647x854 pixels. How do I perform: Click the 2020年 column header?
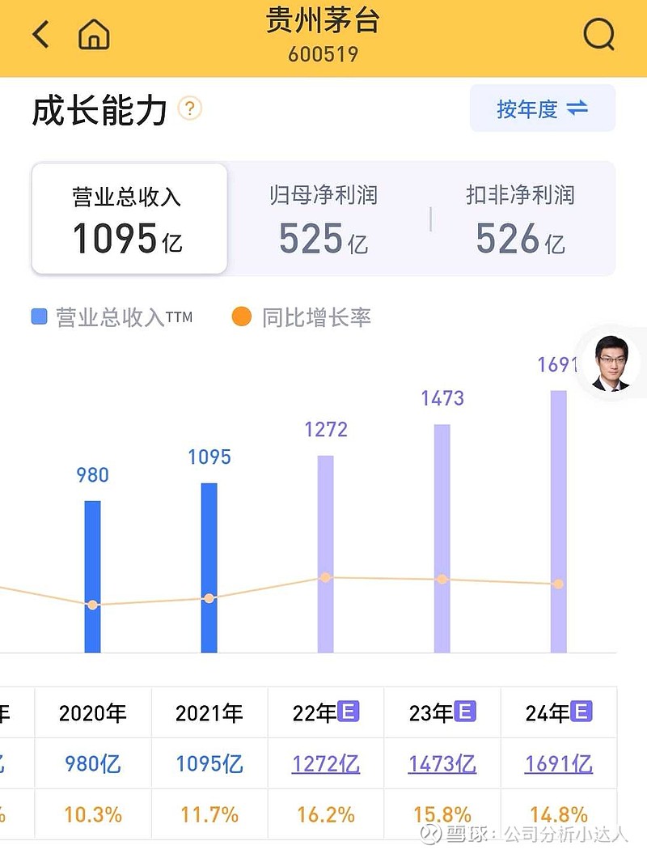92,713
